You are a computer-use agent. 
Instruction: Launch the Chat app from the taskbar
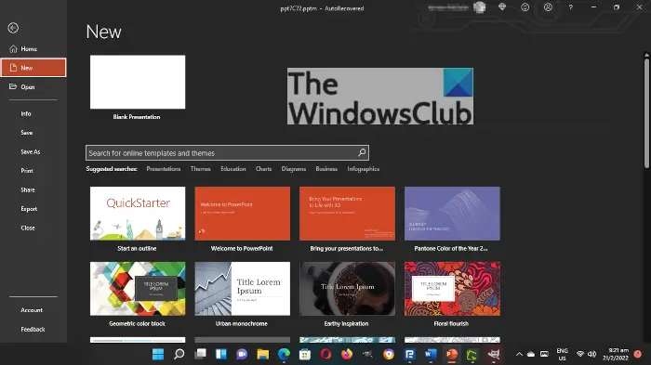pyautogui.click(x=242, y=354)
